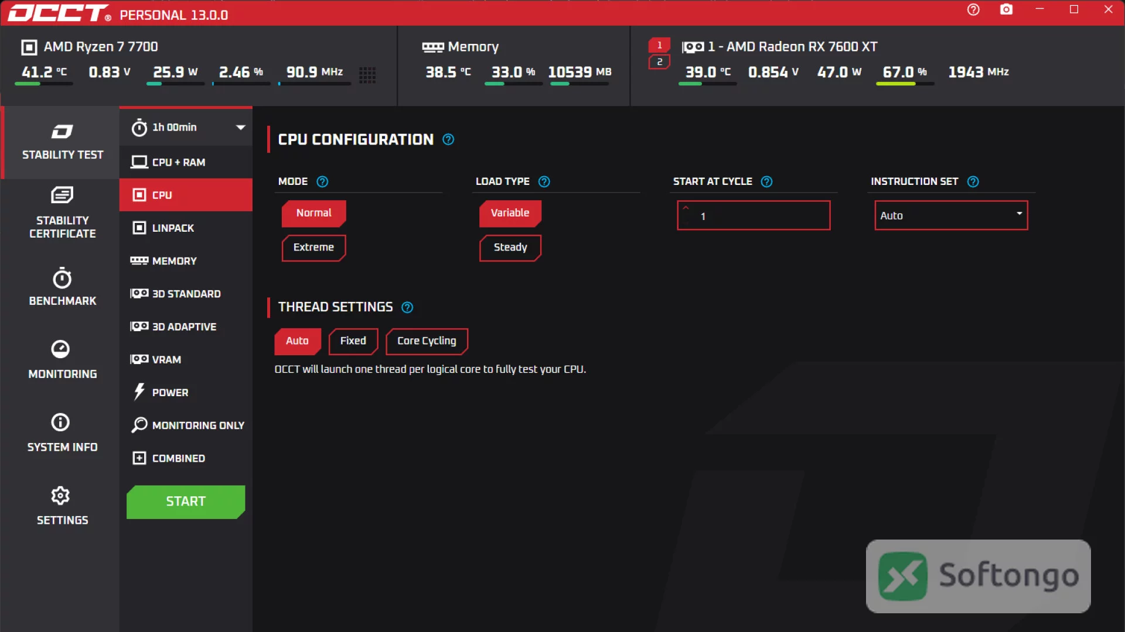Image resolution: width=1125 pixels, height=632 pixels.
Task: Select the CPU + RAM test
Action: pyautogui.click(x=186, y=162)
